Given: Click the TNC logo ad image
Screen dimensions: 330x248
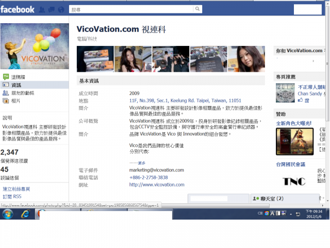Looking at the screenshot, I should pyautogui.click(x=294, y=181).
